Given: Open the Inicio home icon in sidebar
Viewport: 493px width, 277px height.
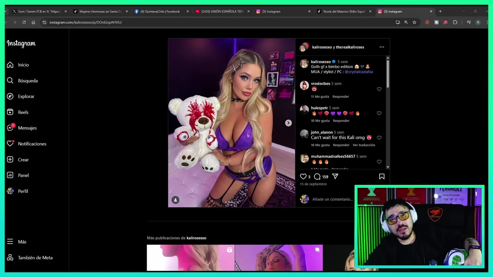Looking at the screenshot, I should pyautogui.click(x=10, y=65).
